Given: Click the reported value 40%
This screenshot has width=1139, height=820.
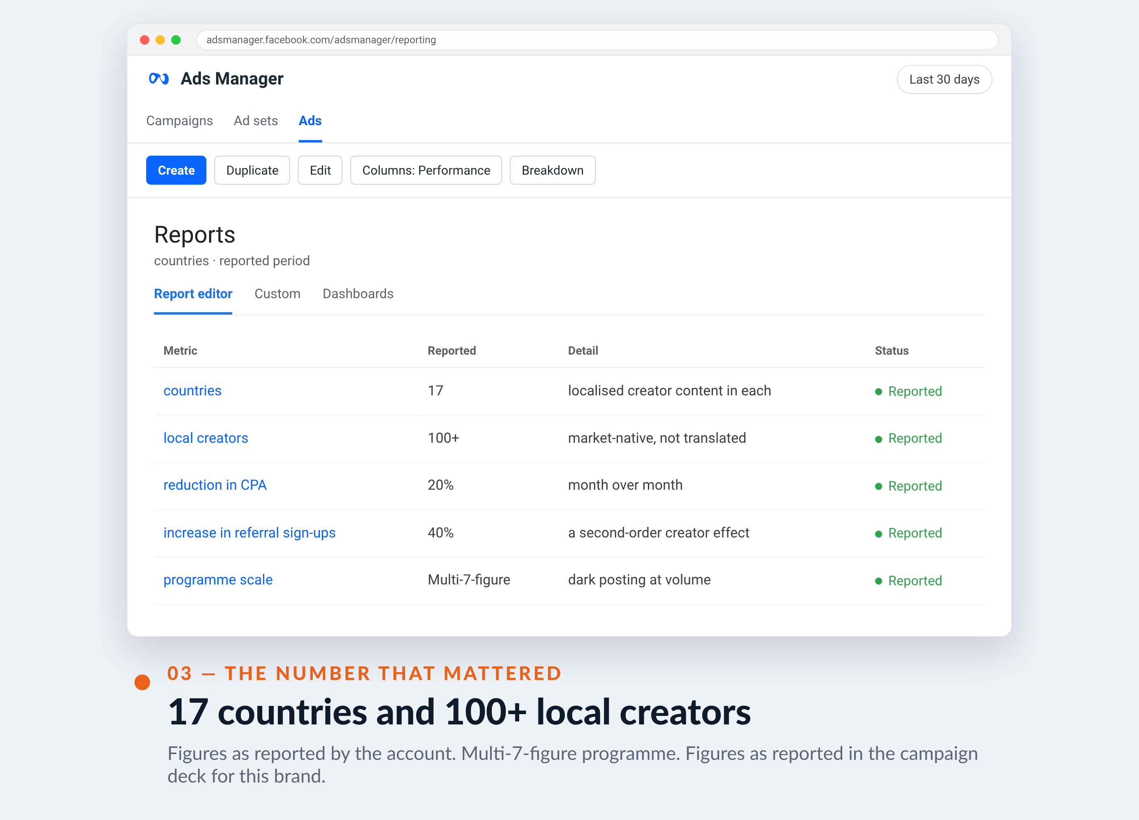Looking at the screenshot, I should [440, 533].
